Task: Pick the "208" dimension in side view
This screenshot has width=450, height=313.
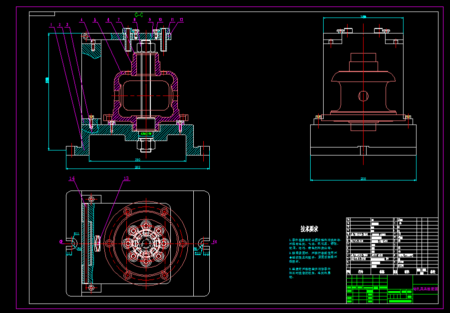Action: 363,179
